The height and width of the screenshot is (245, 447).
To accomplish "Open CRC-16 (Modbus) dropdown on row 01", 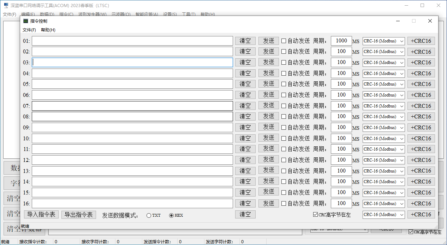I will [x=383, y=41].
